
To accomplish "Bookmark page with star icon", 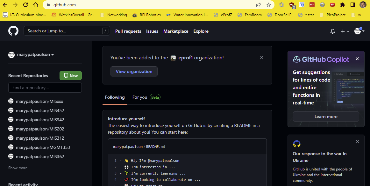I will click(x=268, y=5).
